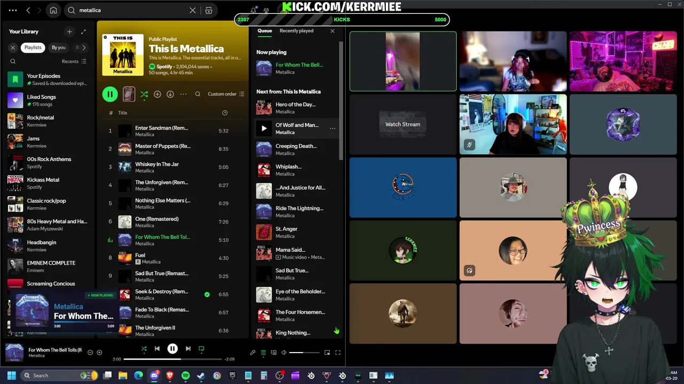Sort tracks by the duration clock header
The image size is (684, 384).
click(x=224, y=113)
